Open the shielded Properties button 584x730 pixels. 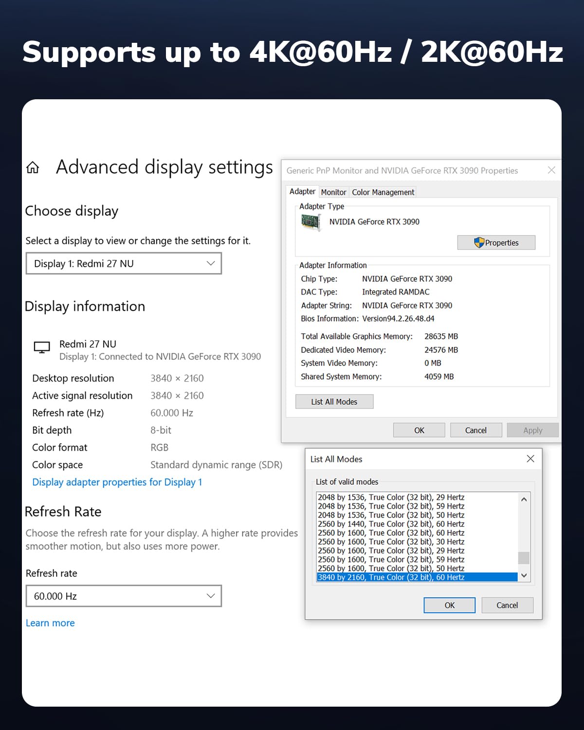coord(496,242)
